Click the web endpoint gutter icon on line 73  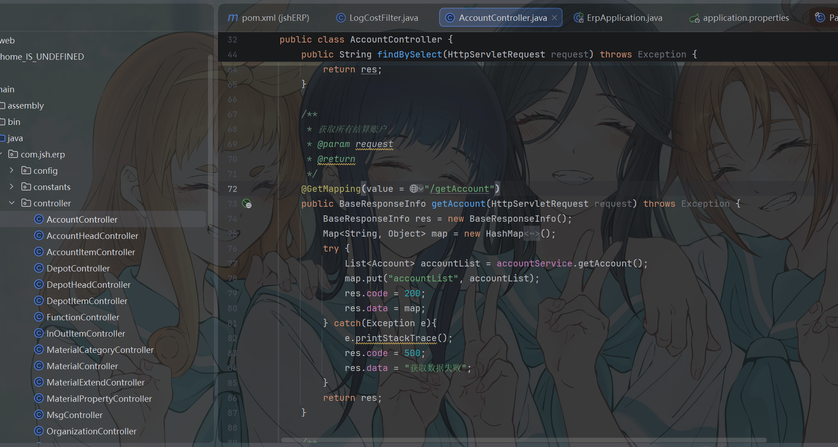tap(247, 204)
